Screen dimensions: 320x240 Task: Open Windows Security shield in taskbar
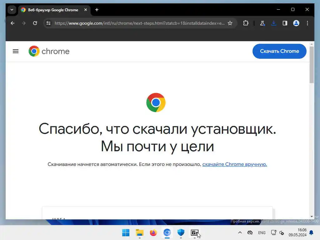(181, 232)
